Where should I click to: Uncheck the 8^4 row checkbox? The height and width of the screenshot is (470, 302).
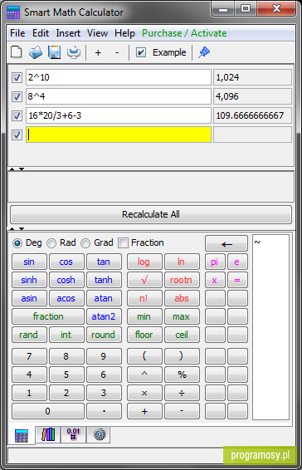17,97
